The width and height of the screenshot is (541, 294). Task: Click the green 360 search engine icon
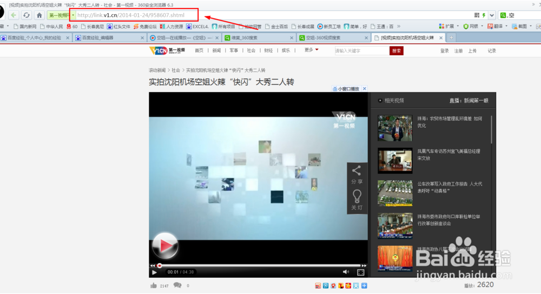point(503,15)
